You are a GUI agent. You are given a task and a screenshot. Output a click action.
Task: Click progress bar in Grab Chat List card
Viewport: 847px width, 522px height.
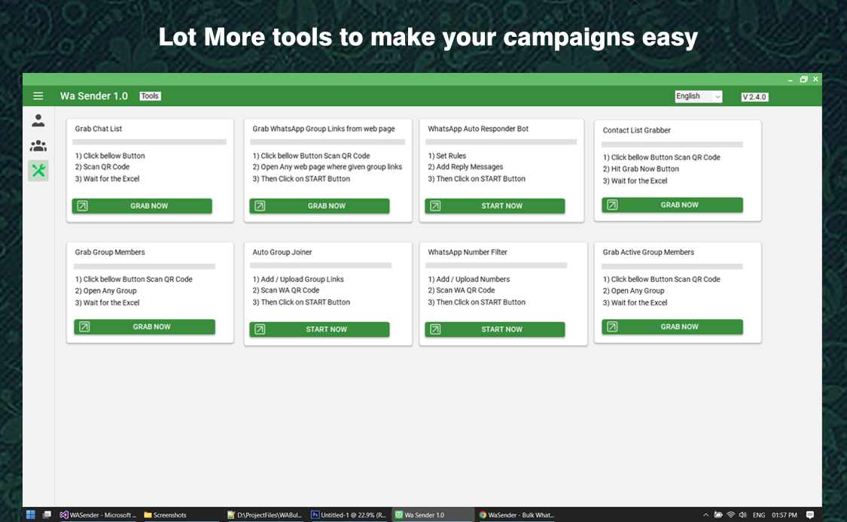click(x=150, y=142)
